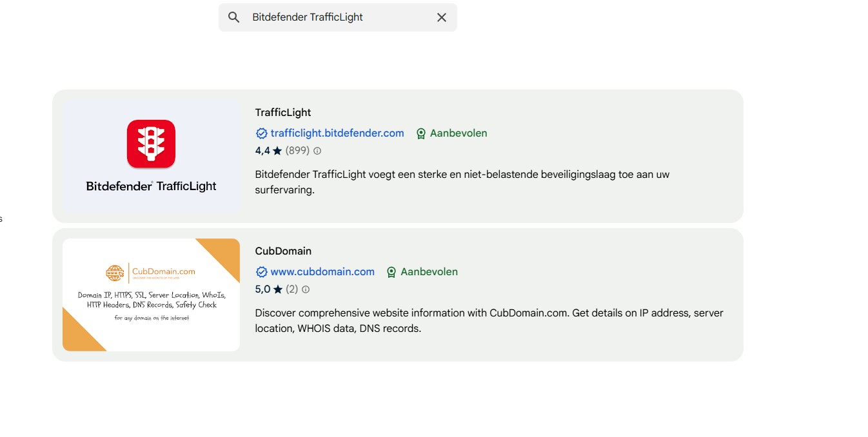Click rating info icon next to (2)
The height and width of the screenshot is (437, 868).
pyautogui.click(x=306, y=289)
